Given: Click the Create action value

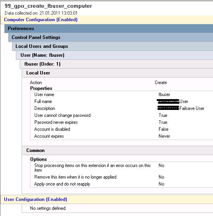Looking at the screenshot, I should tap(161, 83).
